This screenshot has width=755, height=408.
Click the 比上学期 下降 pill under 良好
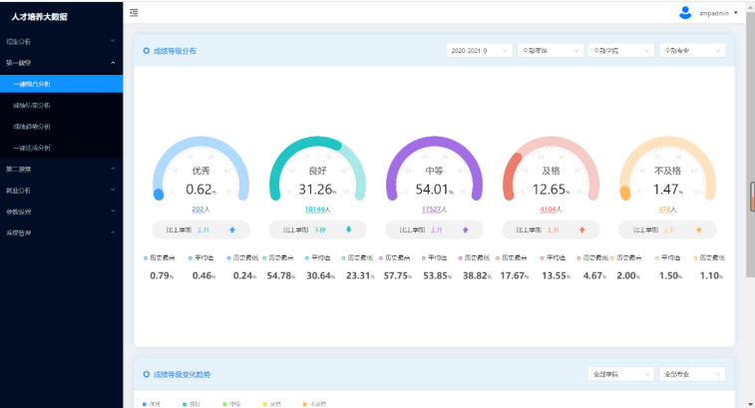click(318, 229)
